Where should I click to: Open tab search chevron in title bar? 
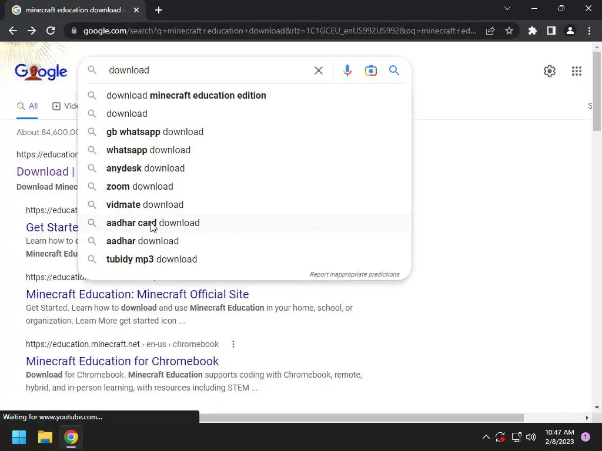pos(507,8)
